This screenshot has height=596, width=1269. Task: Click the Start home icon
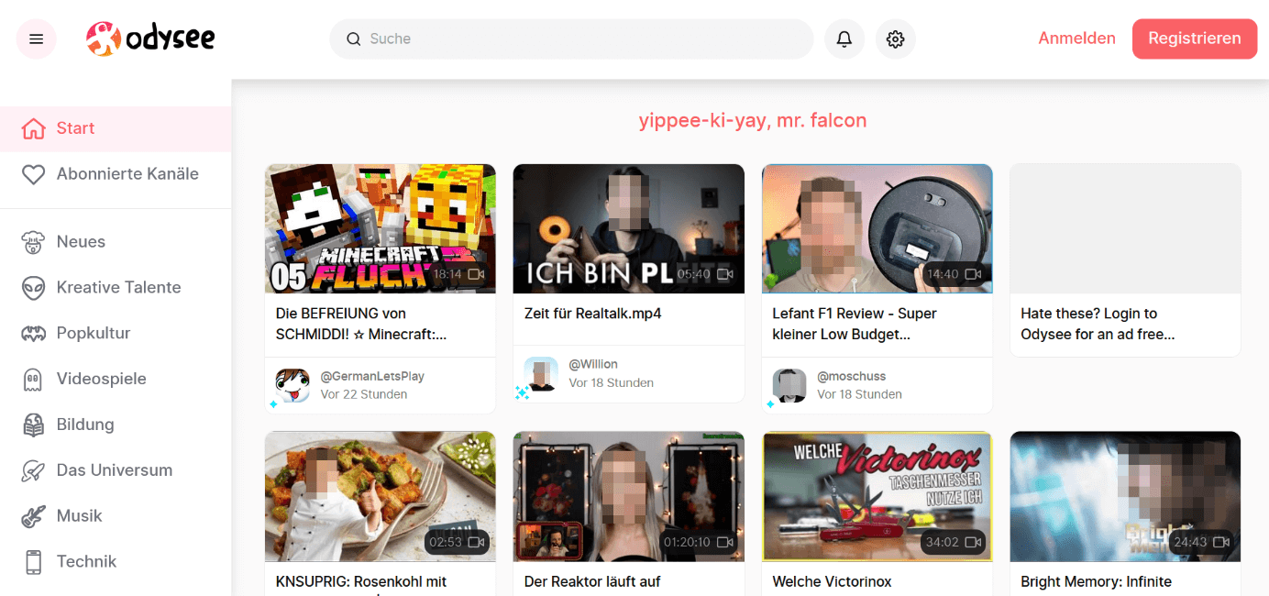[33, 128]
